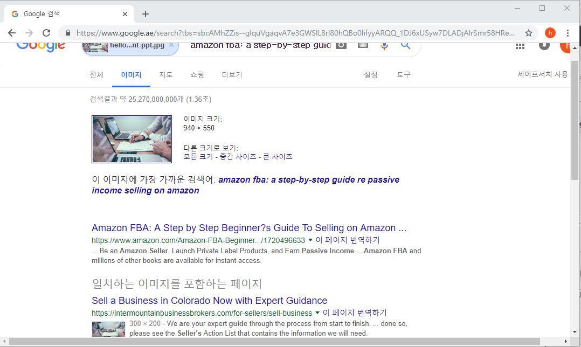This screenshot has height=347, width=581.
Task: Go back using the browser back arrow
Action: 12,33
